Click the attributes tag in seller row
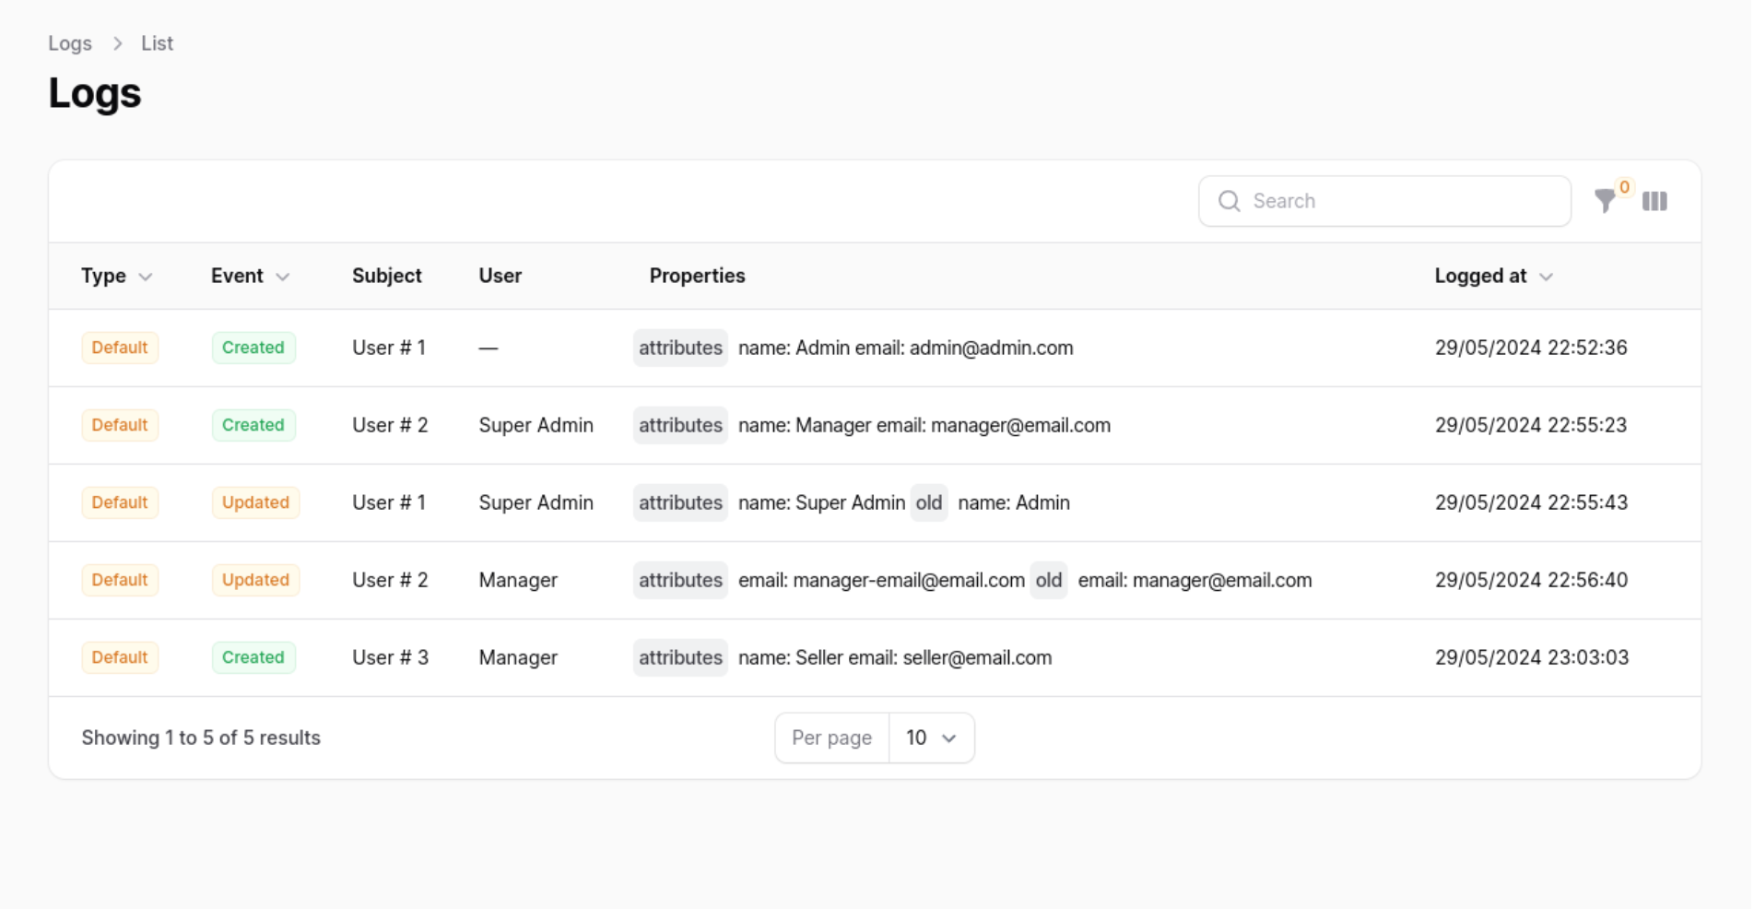The height and width of the screenshot is (909, 1754). [680, 657]
